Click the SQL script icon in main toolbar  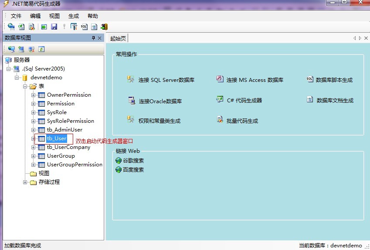point(84,27)
